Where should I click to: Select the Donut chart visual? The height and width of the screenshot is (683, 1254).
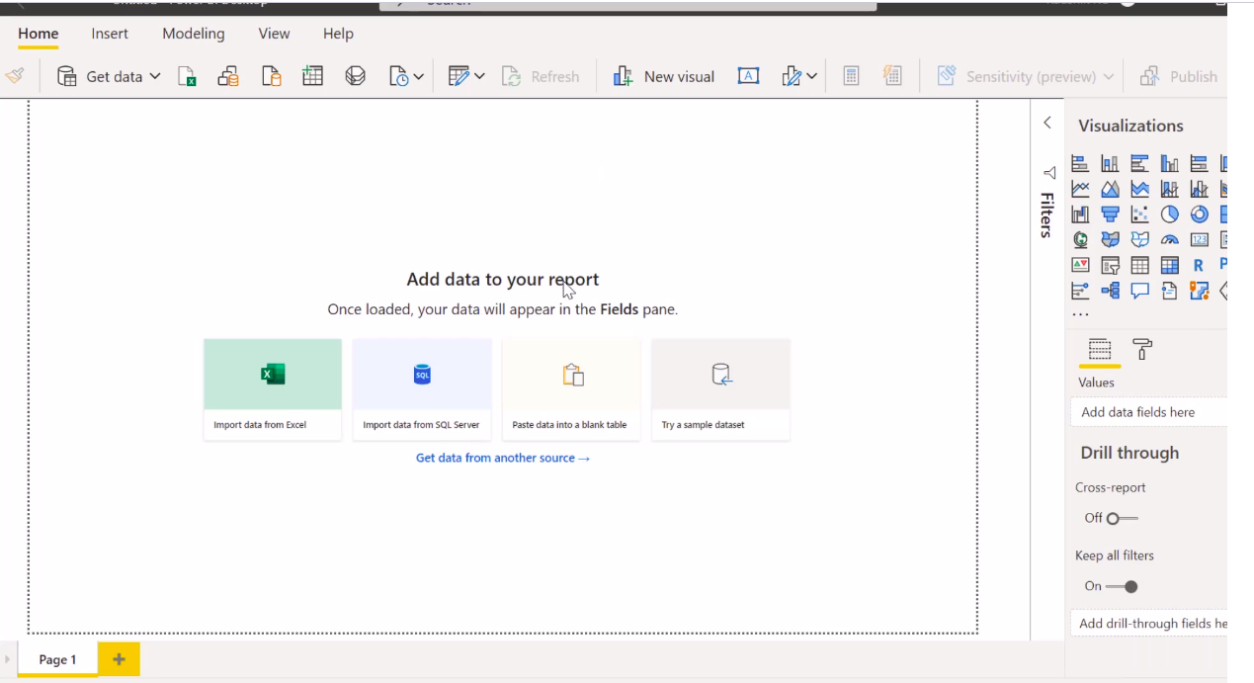pos(1199,213)
